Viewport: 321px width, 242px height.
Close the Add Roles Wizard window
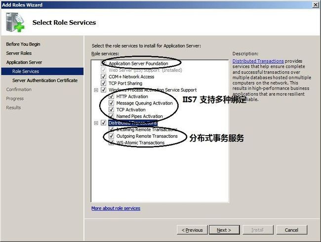(316, 5)
